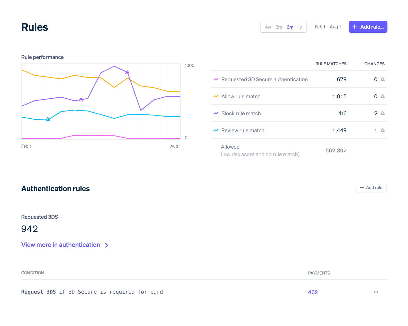Viewport: 408px width, 326px height.
Task: Select the 1y time range
Action: [x=300, y=27]
